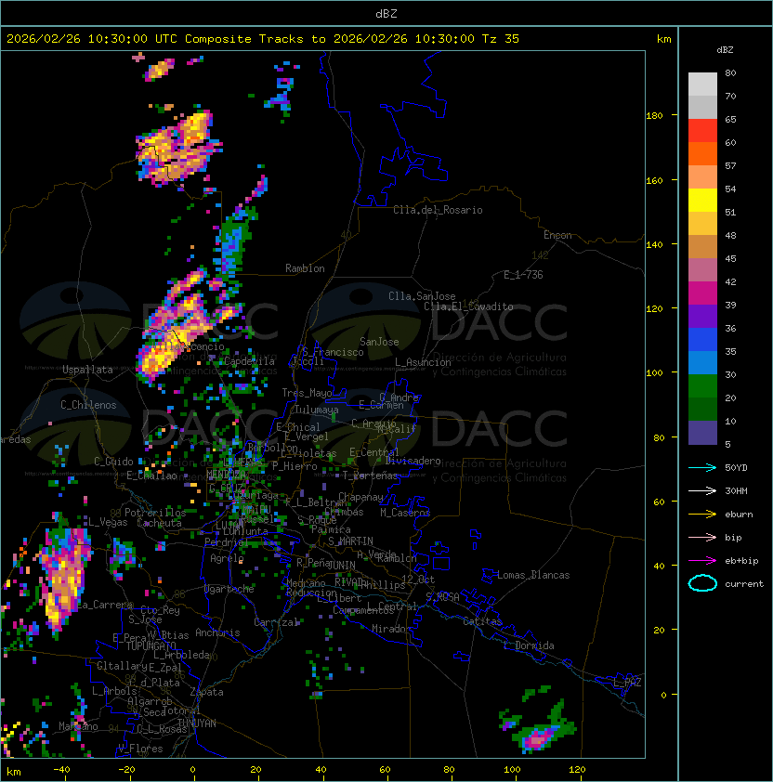Click the 'TUNUYAN' map label
This screenshot has height=782, width=773.
(197, 723)
